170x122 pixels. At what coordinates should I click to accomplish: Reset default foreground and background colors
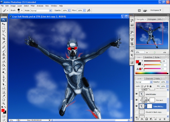click(x=2, y=107)
